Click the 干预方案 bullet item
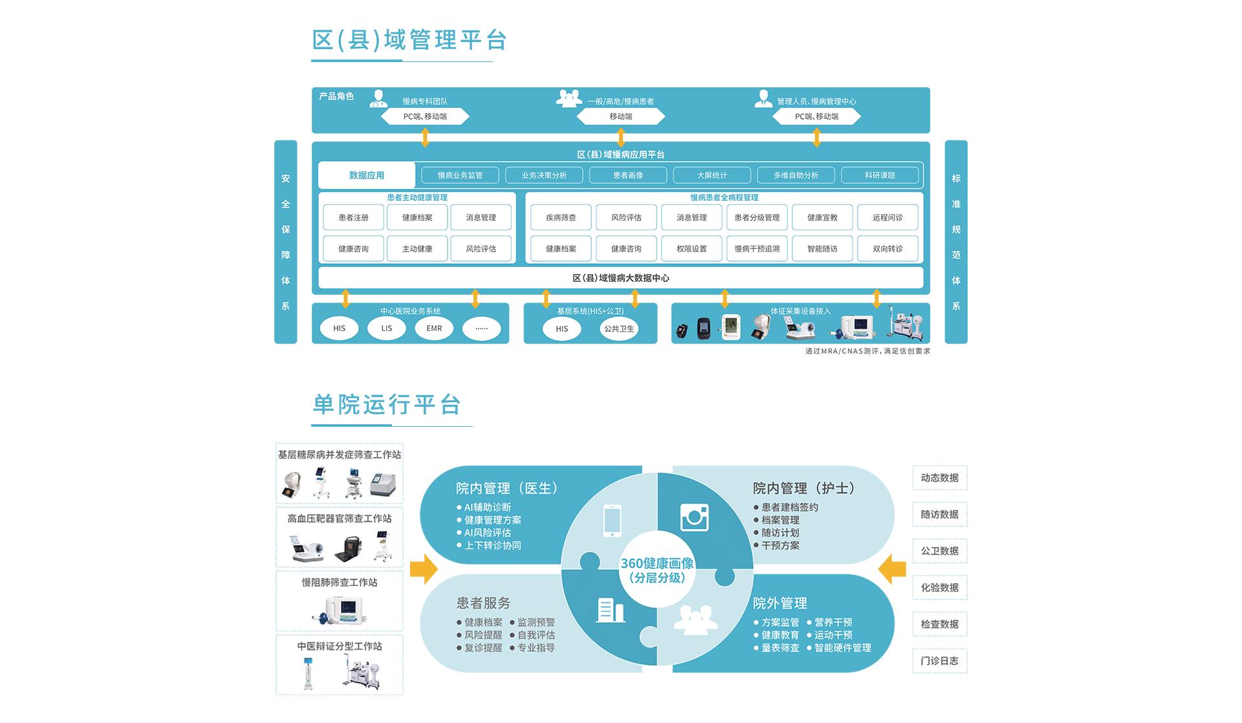The height and width of the screenshot is (723, 1242). tap(776, 545)
